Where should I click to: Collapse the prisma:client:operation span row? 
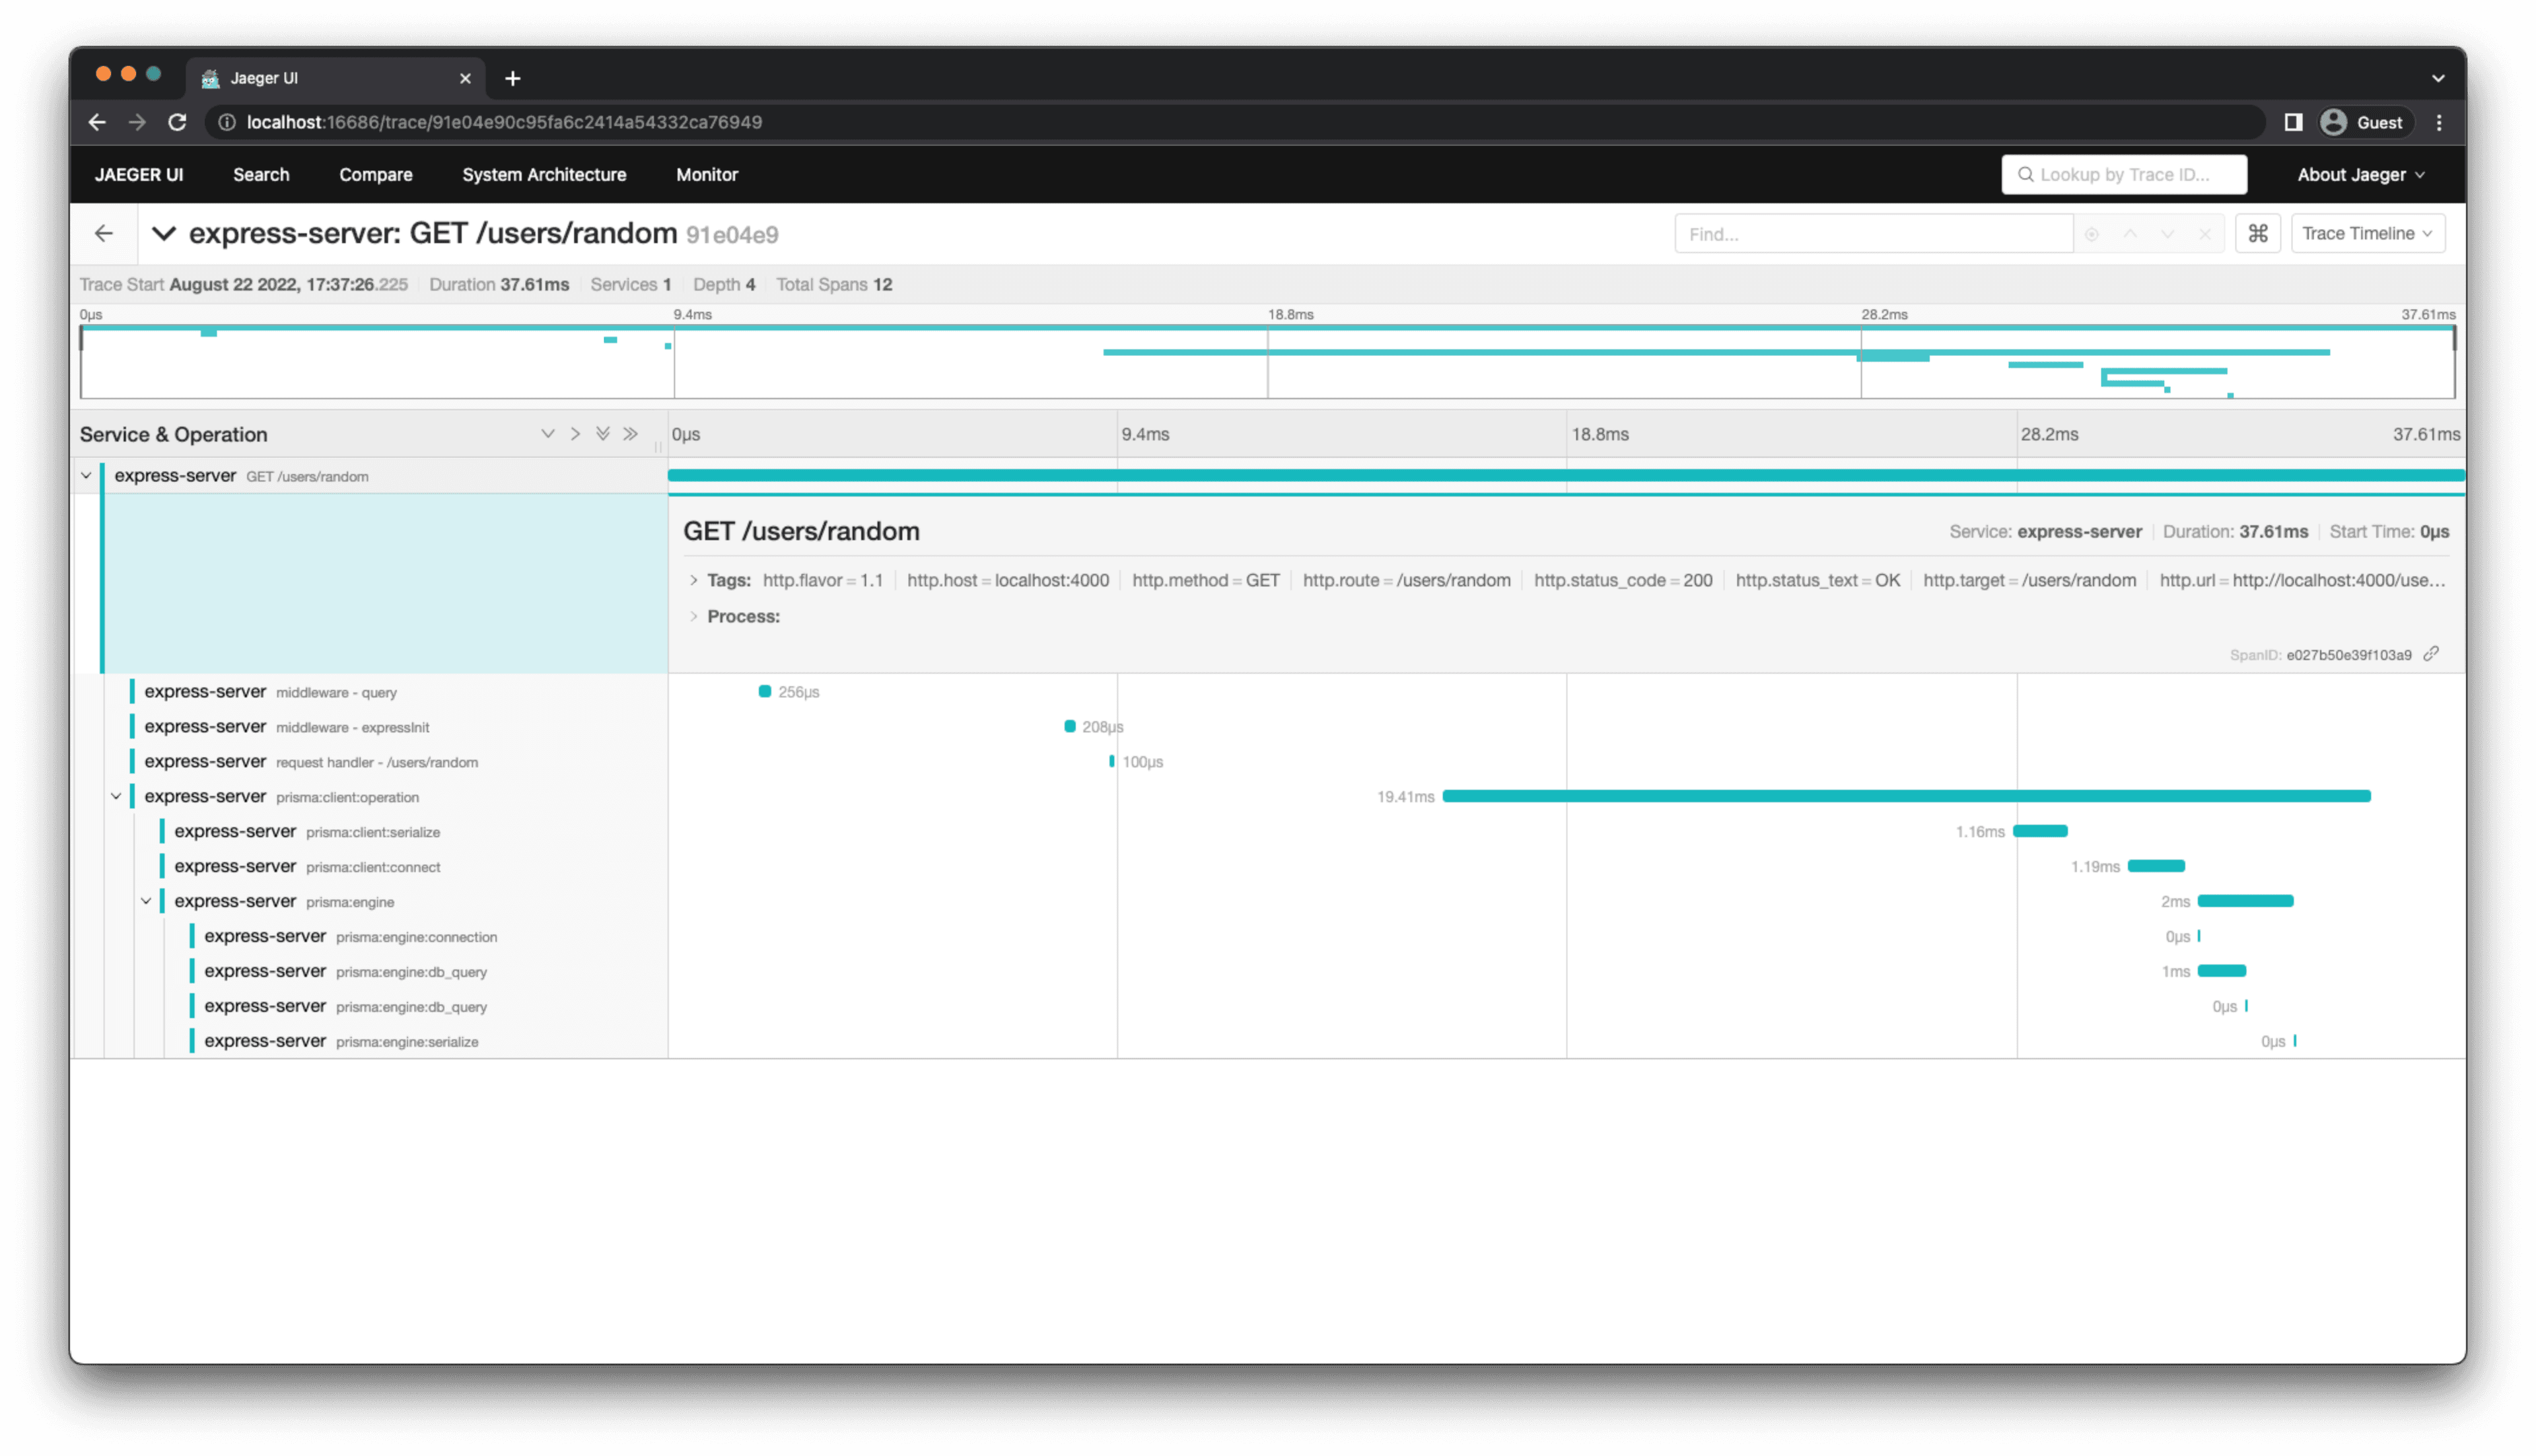[116, 796]
